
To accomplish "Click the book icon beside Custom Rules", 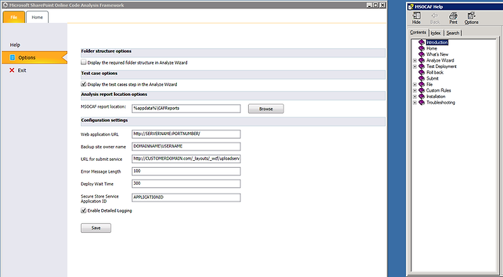I will point(421,90).
